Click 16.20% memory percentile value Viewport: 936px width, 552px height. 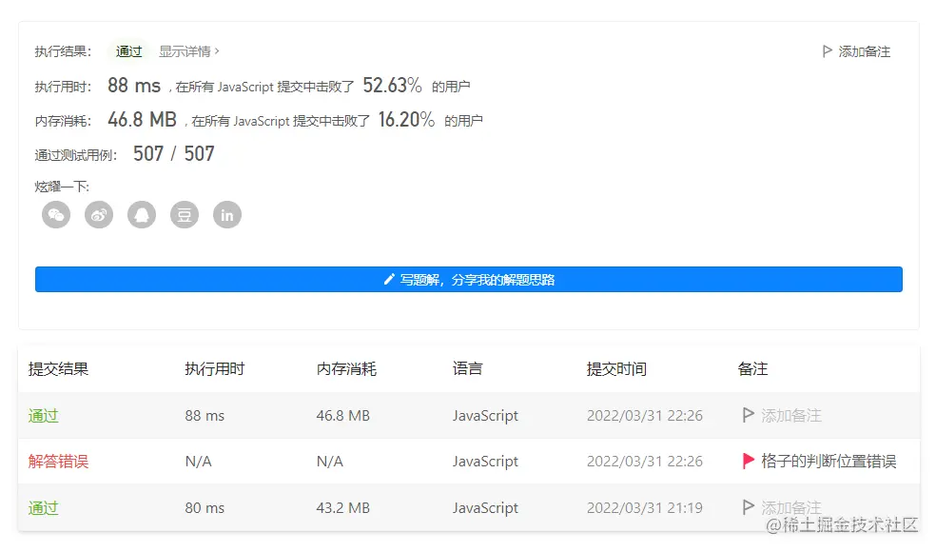coord(406,120)
